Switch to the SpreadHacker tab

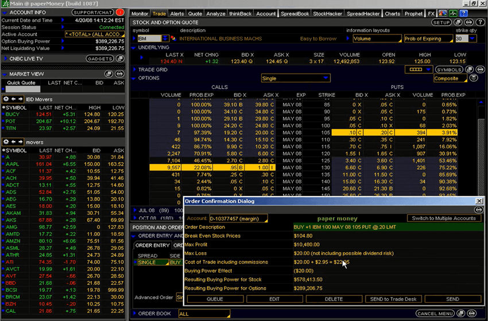tap(363, 14)
